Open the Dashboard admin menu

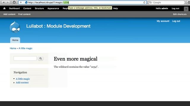[14, 9]
